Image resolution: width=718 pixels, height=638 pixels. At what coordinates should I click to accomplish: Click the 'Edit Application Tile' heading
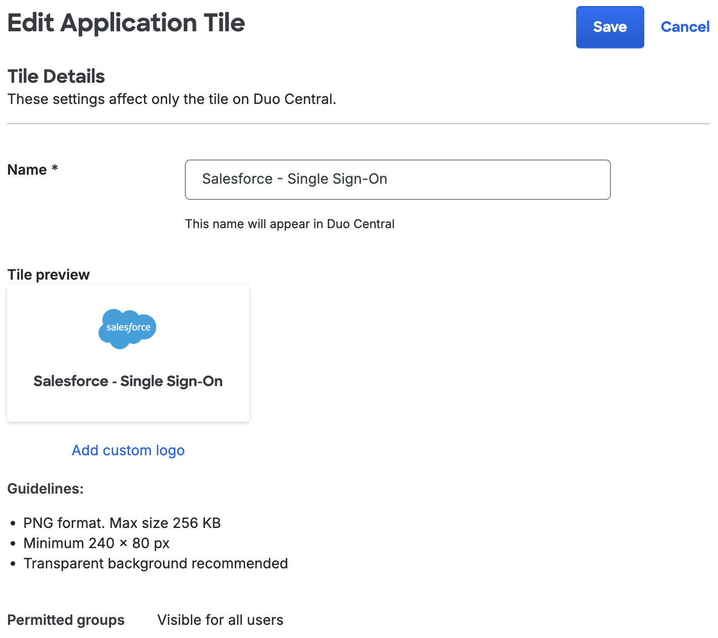point(126,23)
